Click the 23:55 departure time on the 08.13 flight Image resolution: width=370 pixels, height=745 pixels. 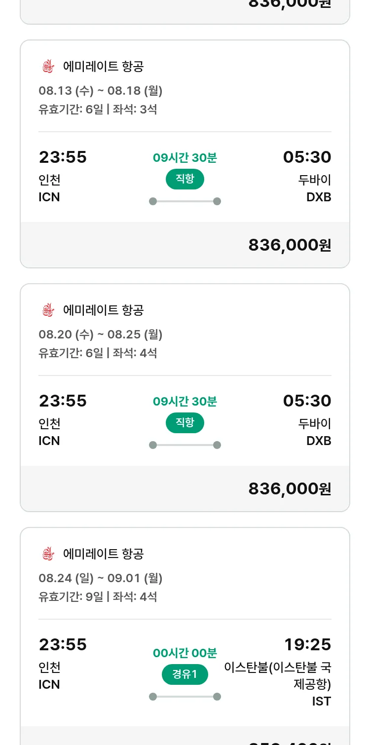[63, 157]
